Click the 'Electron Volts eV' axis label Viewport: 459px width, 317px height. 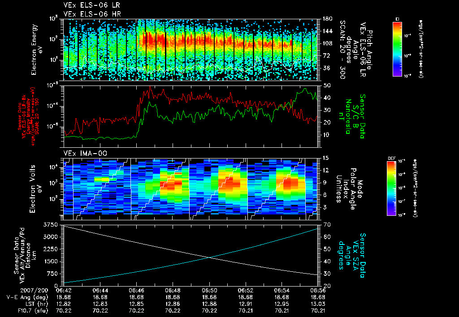[x=36, y=189]
